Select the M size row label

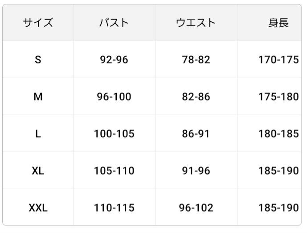(x=38, y=97)
